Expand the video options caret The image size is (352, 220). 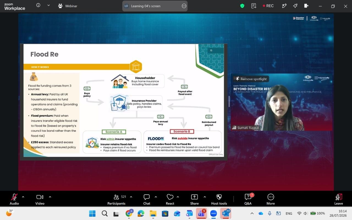[x=50, y=197]
